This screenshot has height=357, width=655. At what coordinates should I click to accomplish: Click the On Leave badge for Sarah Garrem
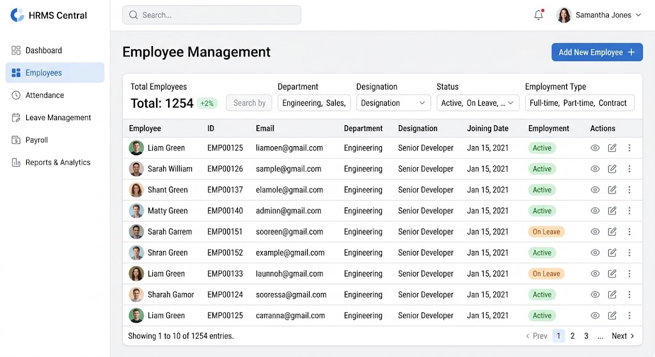point(546,231)
